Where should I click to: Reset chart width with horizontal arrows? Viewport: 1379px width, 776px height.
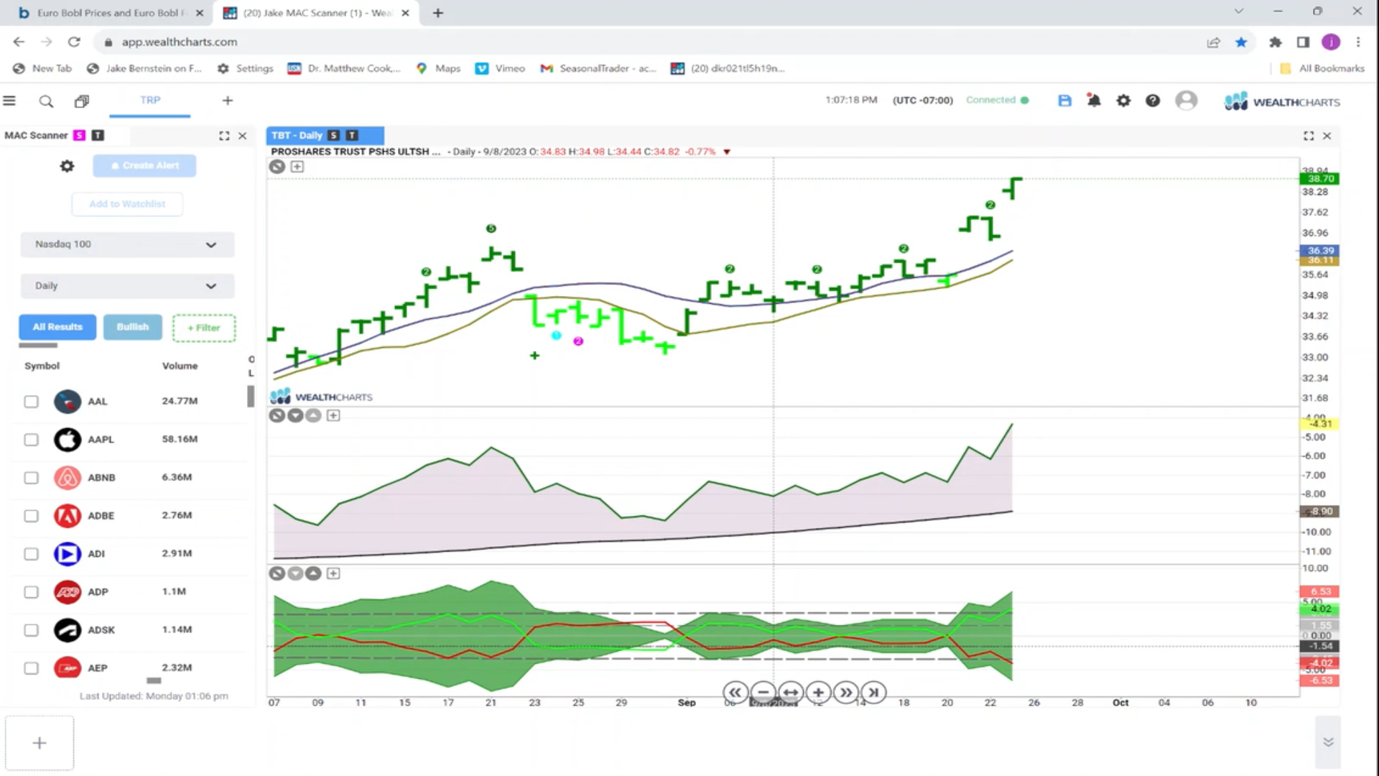(790, 693)
